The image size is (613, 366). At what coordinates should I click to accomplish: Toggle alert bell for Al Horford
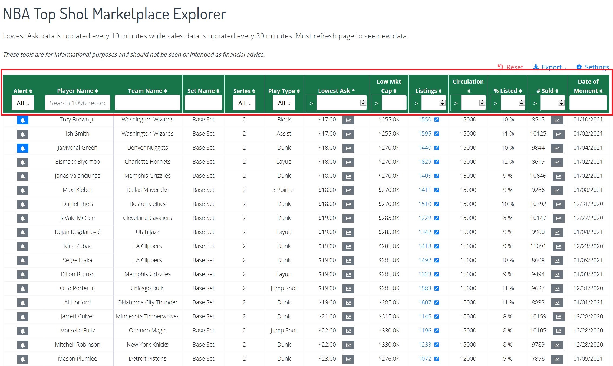[x=23, y=303]
